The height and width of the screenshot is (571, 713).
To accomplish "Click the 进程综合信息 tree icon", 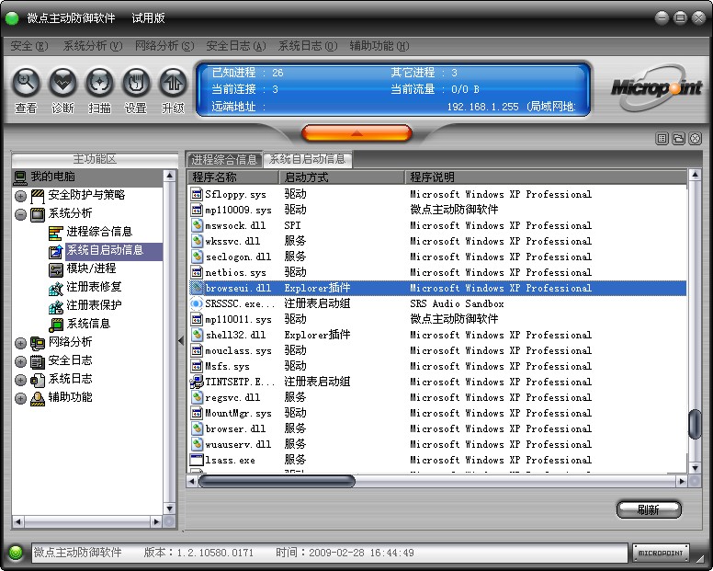I will [x=55, y=233].
